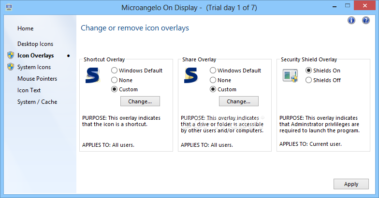Click the 'Change or remove icon overlays' heading

click(135, 28)
